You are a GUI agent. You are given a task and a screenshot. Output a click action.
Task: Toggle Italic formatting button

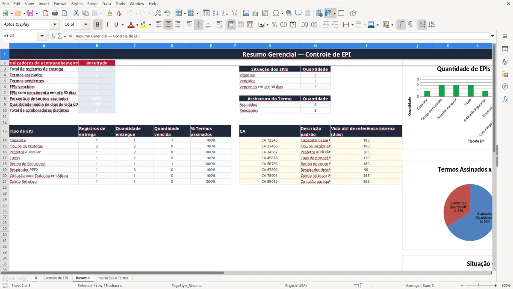pos(107,25)
